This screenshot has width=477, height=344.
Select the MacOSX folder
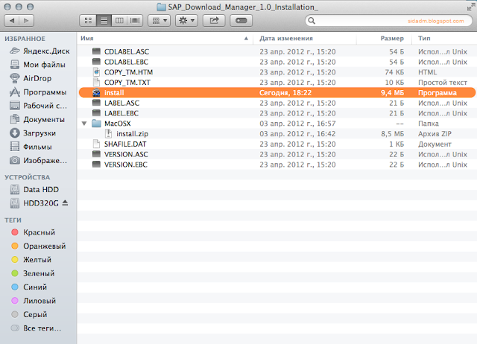click(277, 124)
